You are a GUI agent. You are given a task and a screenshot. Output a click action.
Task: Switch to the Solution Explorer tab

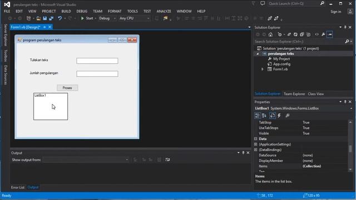268,94
